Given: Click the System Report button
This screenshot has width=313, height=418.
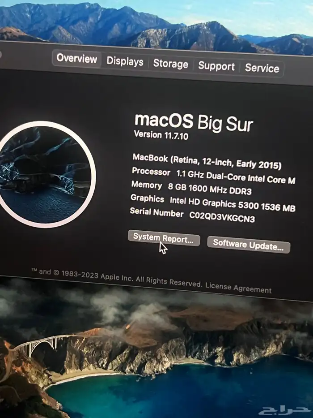Looking at the screenshot, I should (x=163, y=238).
